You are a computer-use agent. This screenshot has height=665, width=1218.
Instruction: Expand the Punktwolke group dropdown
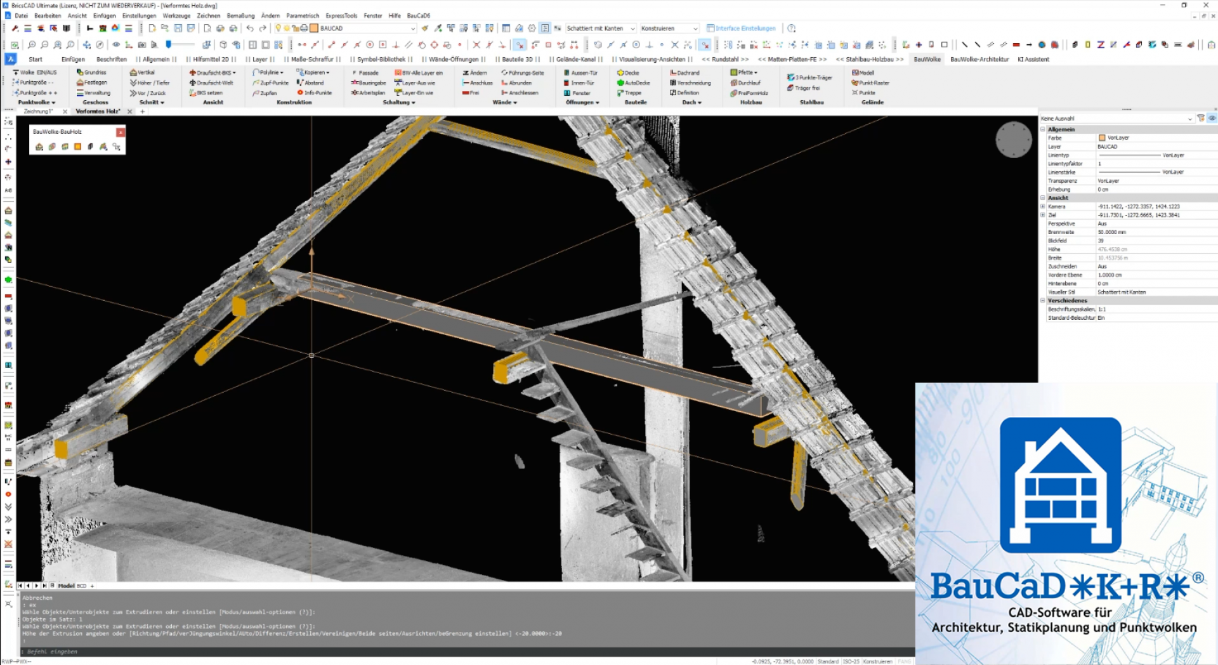click(36, 102)
